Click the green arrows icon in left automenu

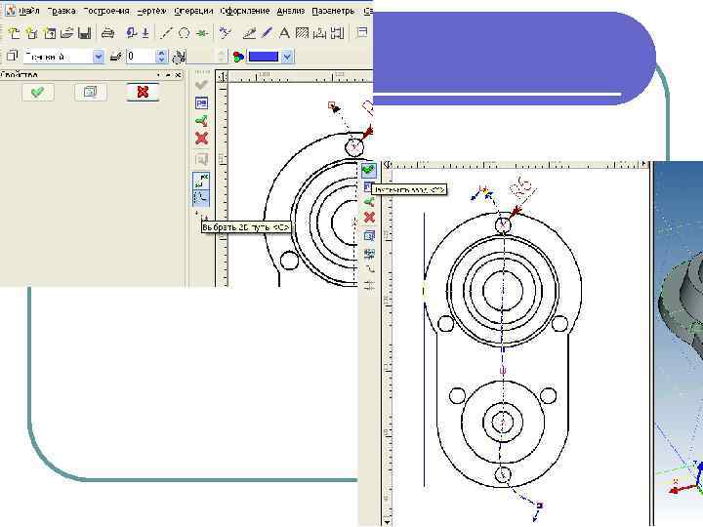pyautogui.click(x=202, y=121)
